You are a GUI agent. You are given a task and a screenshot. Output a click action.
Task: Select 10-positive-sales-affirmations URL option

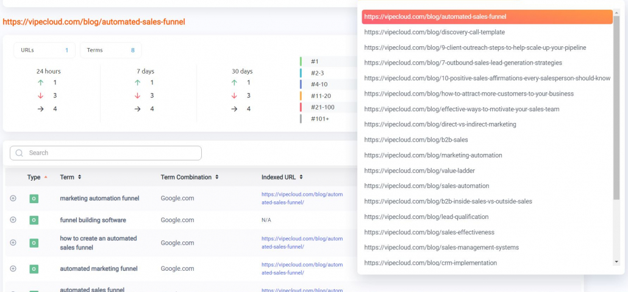tap(487, 78)
